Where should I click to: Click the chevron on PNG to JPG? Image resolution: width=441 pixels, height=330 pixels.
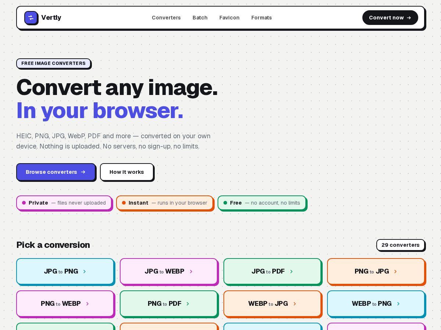pyautogui.click(x=395, y=271)
